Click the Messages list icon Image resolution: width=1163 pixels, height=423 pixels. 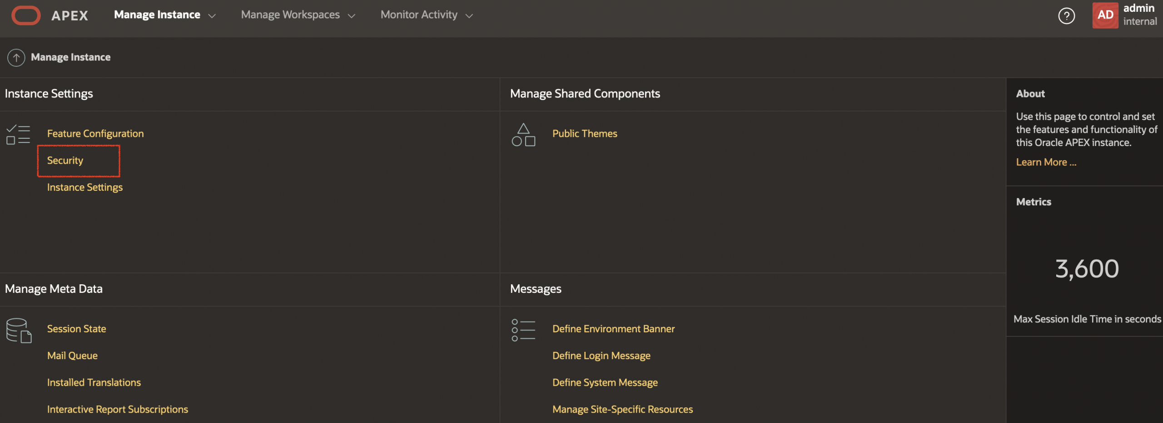click(x=523, y=330)
